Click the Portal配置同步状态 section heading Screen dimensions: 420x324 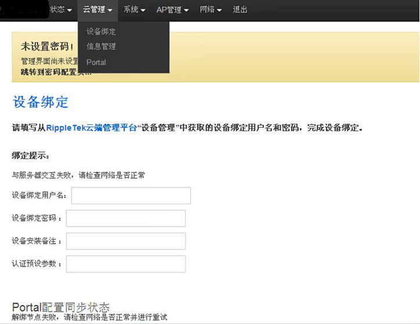tap(61, 307)
